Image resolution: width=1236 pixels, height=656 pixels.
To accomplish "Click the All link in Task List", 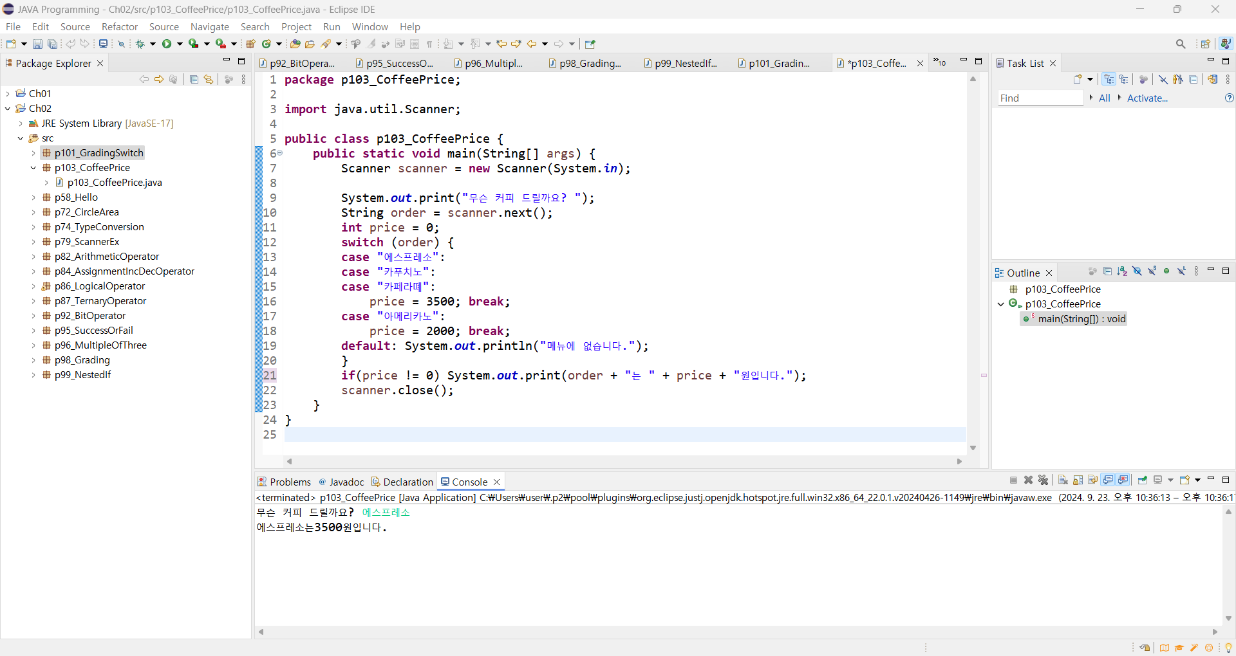I will [x=1105, y=98].
